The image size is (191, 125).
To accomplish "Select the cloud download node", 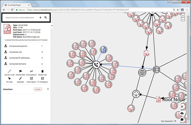I will click(x=136, y=94).
